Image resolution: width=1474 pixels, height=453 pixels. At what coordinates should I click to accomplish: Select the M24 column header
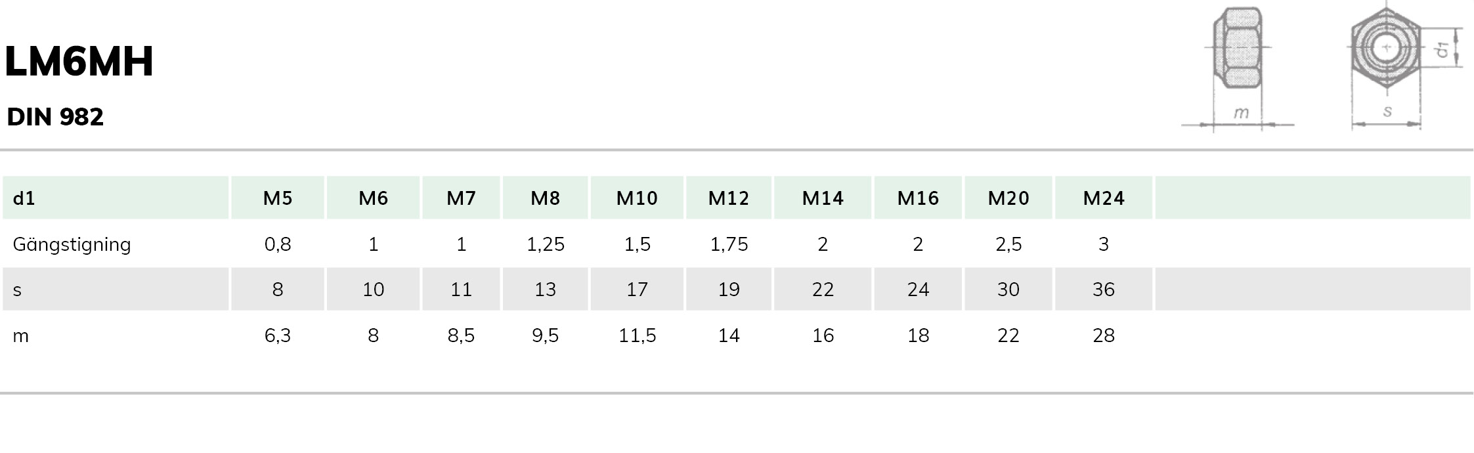point(1104,198)
